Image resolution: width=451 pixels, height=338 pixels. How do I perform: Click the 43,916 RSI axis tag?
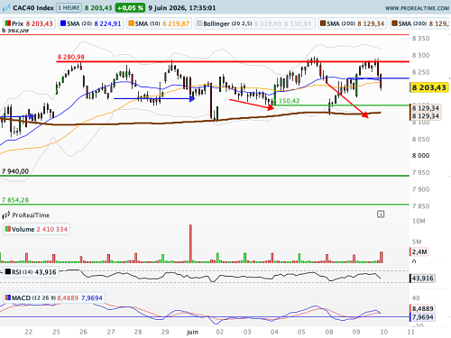point(422,279)
